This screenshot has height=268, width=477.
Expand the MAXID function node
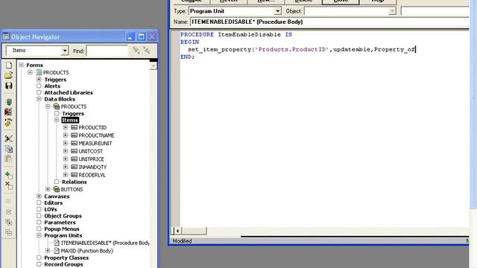point(48,251)
